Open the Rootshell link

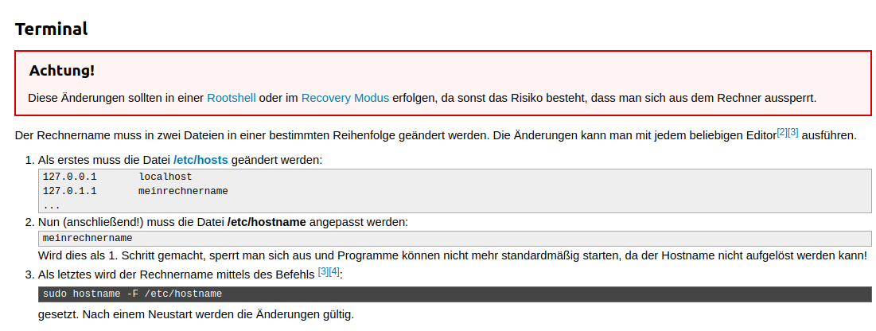231,98
